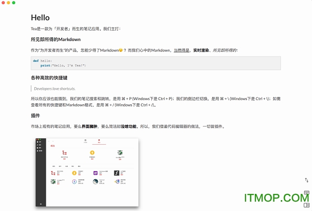Click the up-down arrows navigation icon

click(306, 180)
